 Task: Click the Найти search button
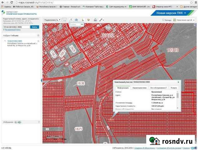pos(35,27)
